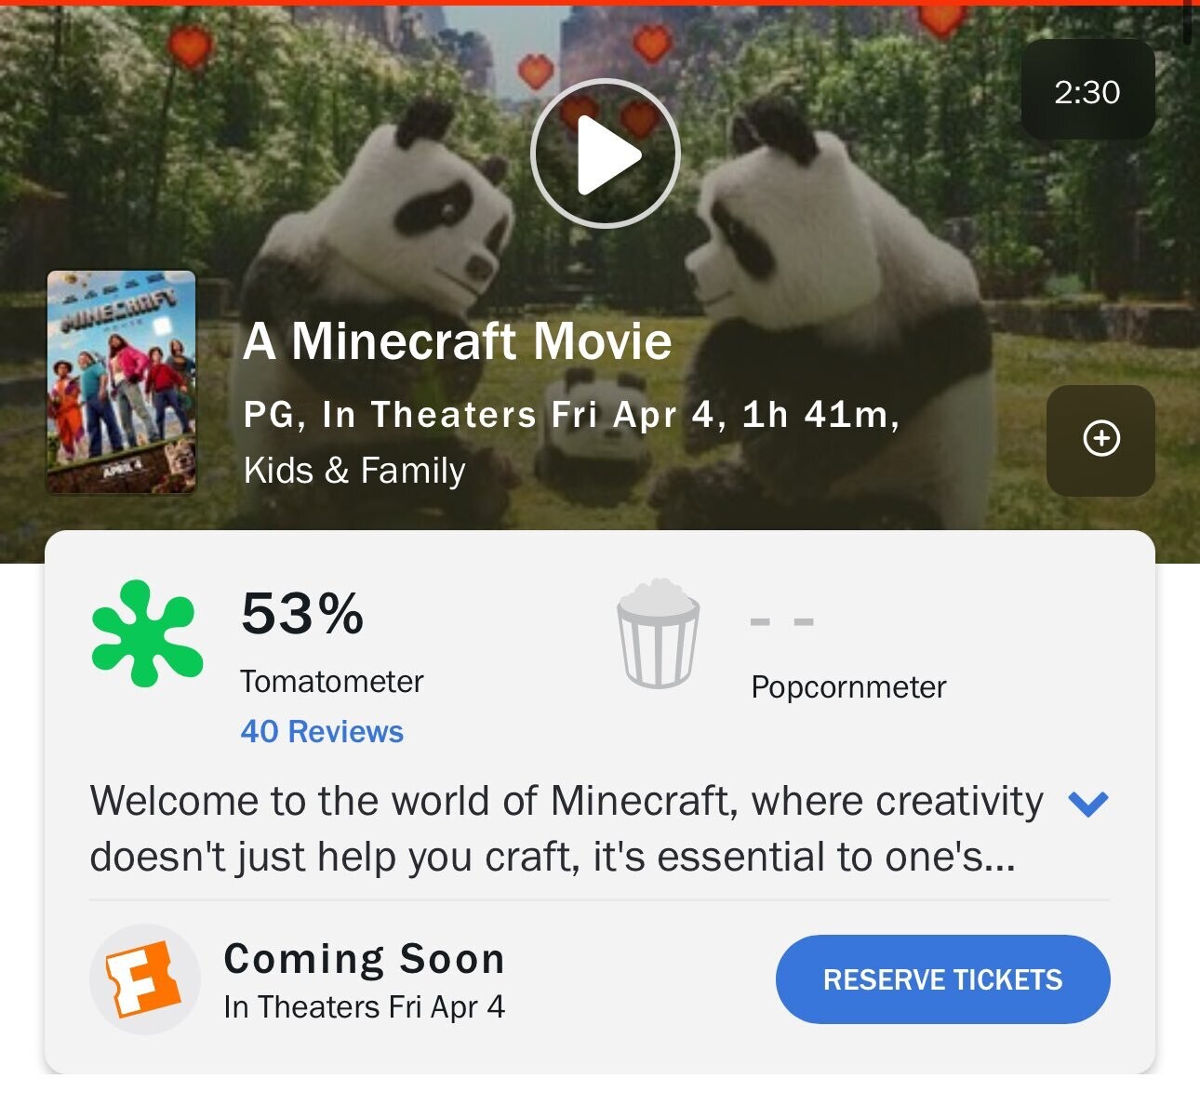Click the Popcornmeter label
This screenshot has width=1200, height=1105.
[x=848, y=687]
